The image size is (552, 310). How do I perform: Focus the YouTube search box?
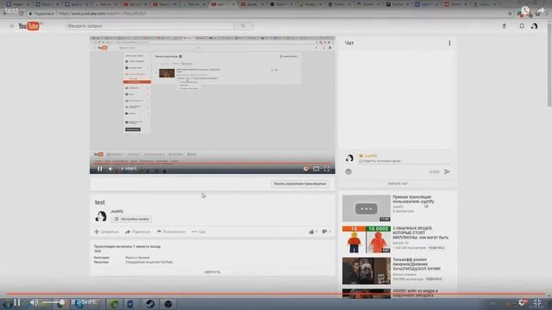[150, 26]
